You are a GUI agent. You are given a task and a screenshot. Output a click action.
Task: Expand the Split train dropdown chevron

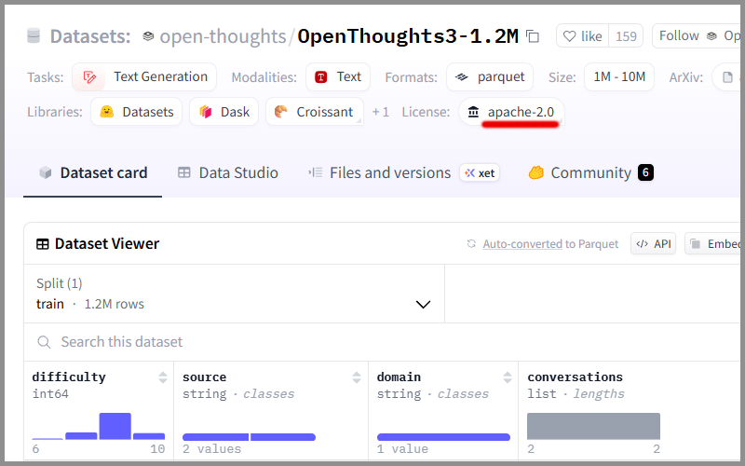pyautogui.click(x=423, y=305)
